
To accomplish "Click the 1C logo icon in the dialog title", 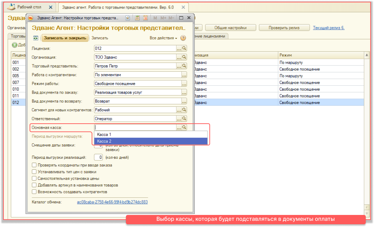I will tap(31, 18).
